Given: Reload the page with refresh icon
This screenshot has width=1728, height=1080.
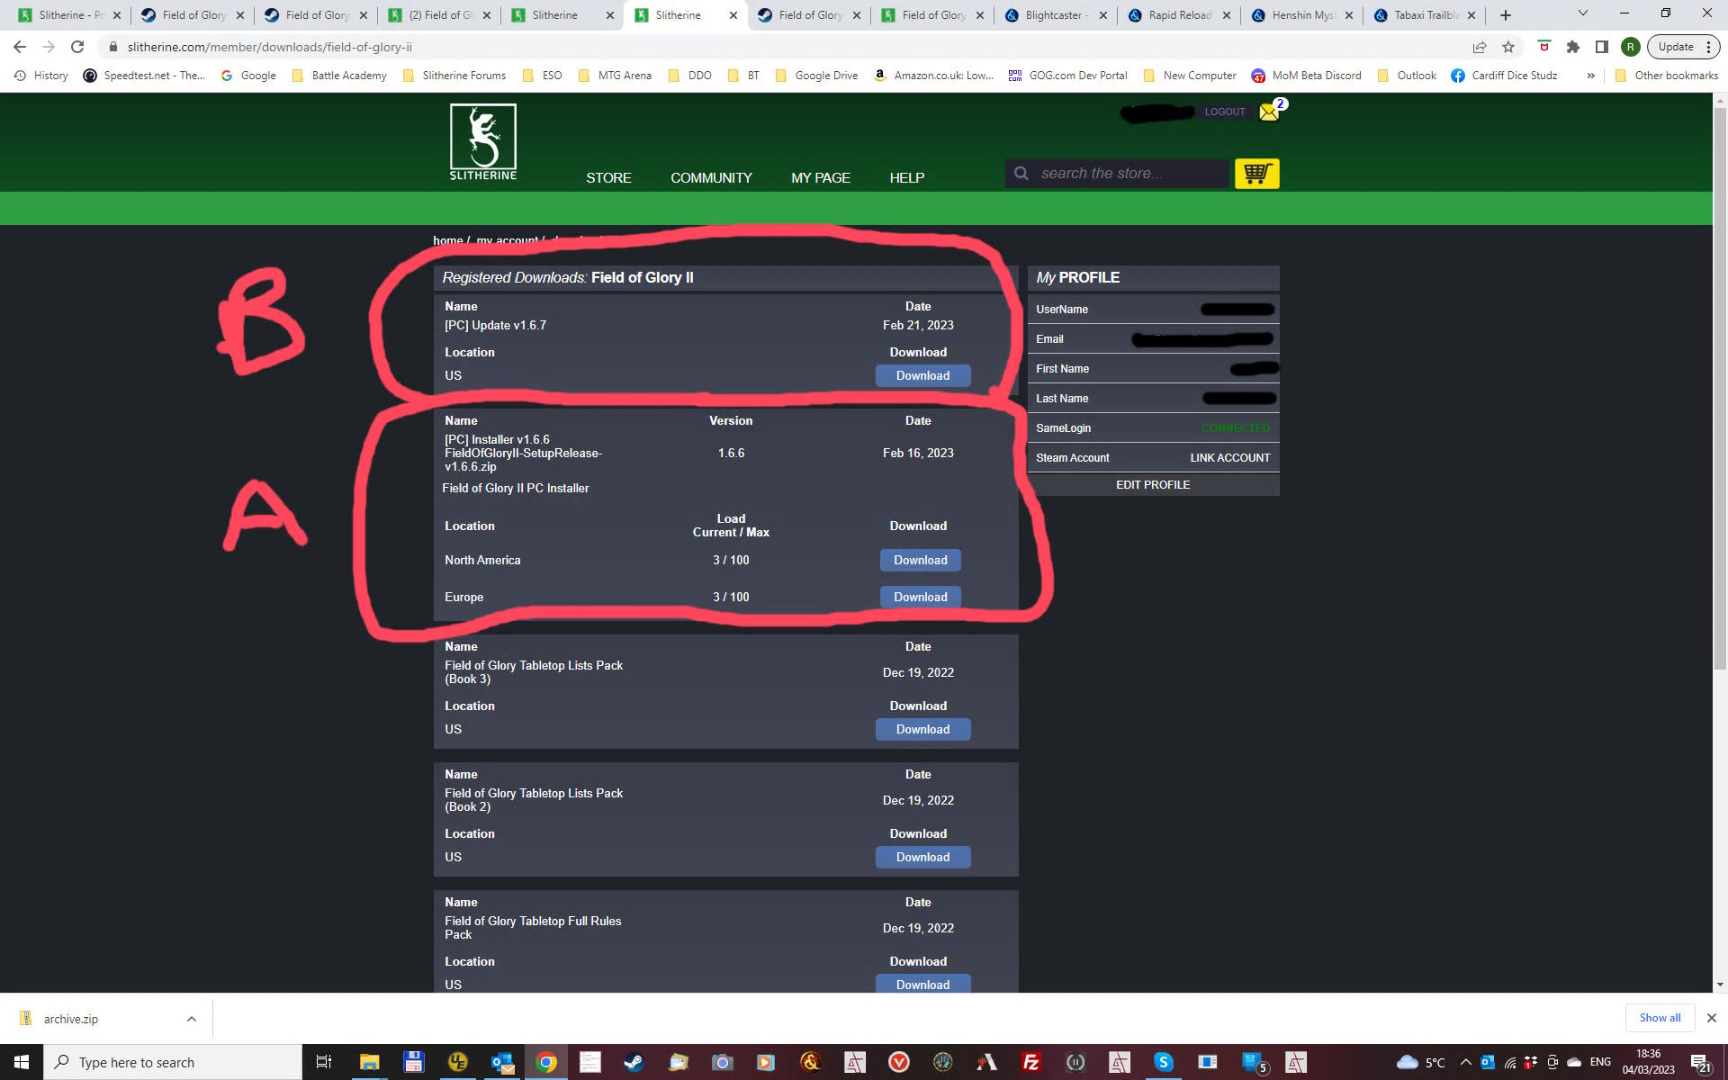Looking at the screenshot, I should point(77,47).
